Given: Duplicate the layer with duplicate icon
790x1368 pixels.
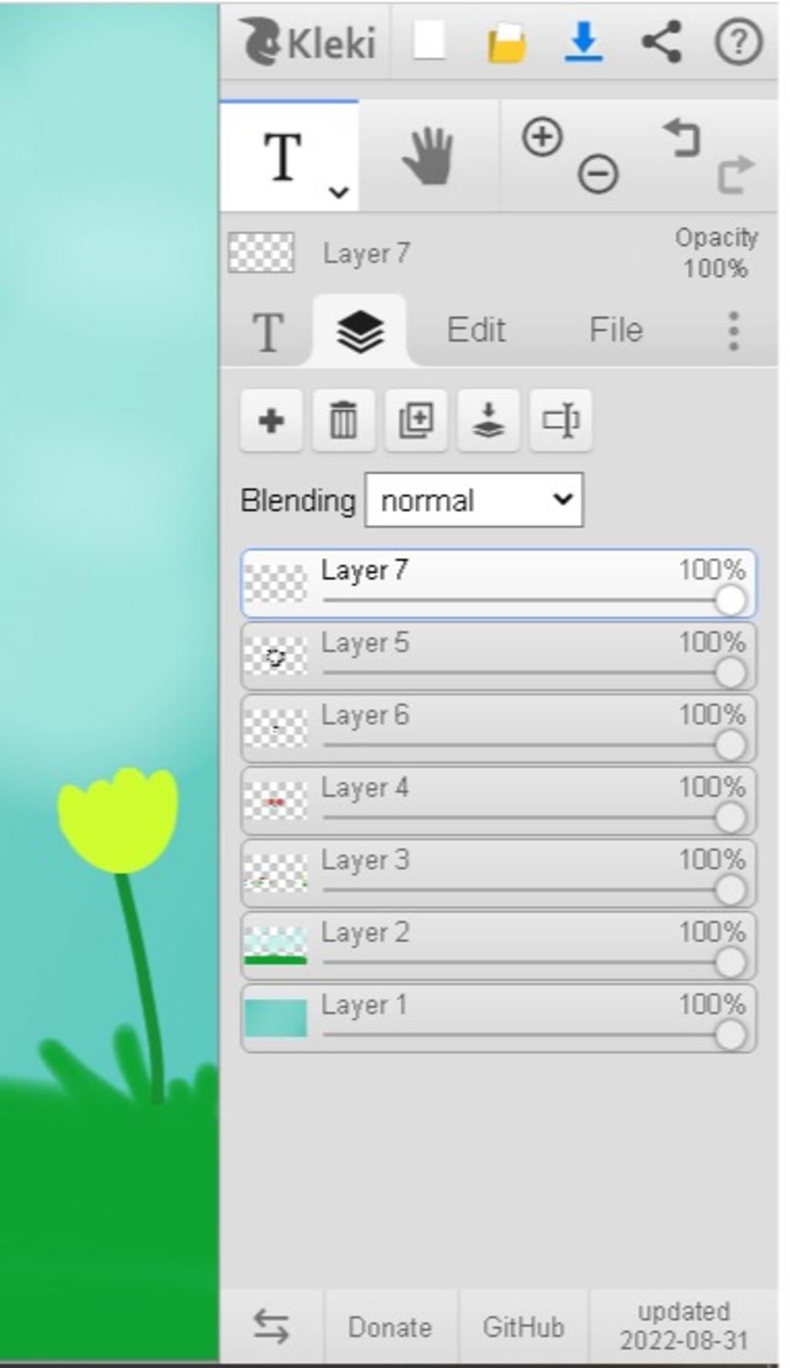Looking at the screenshot, I should 416,421.
